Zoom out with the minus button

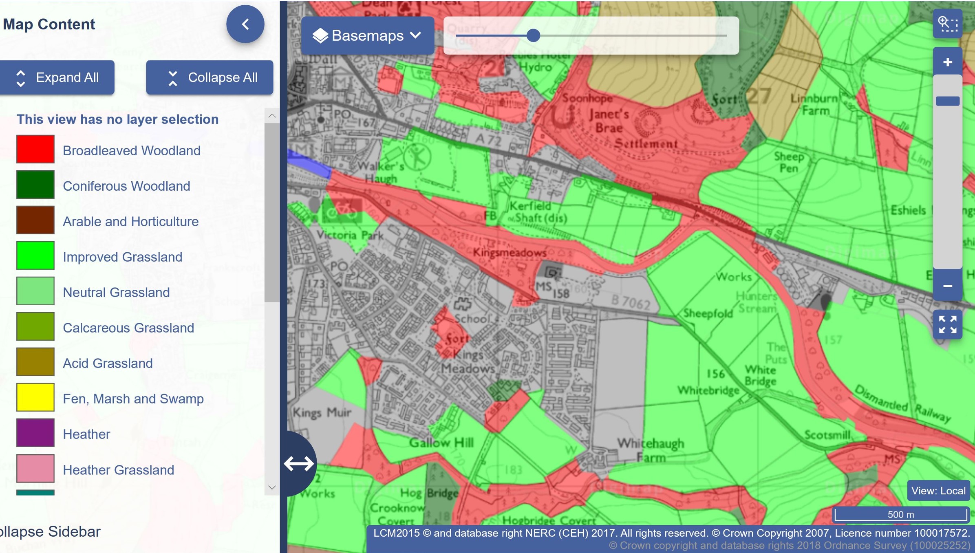tap(947, 286)
